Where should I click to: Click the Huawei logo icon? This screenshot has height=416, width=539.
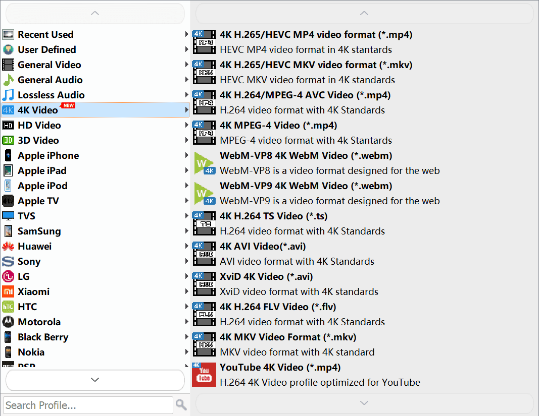point(8,246)
